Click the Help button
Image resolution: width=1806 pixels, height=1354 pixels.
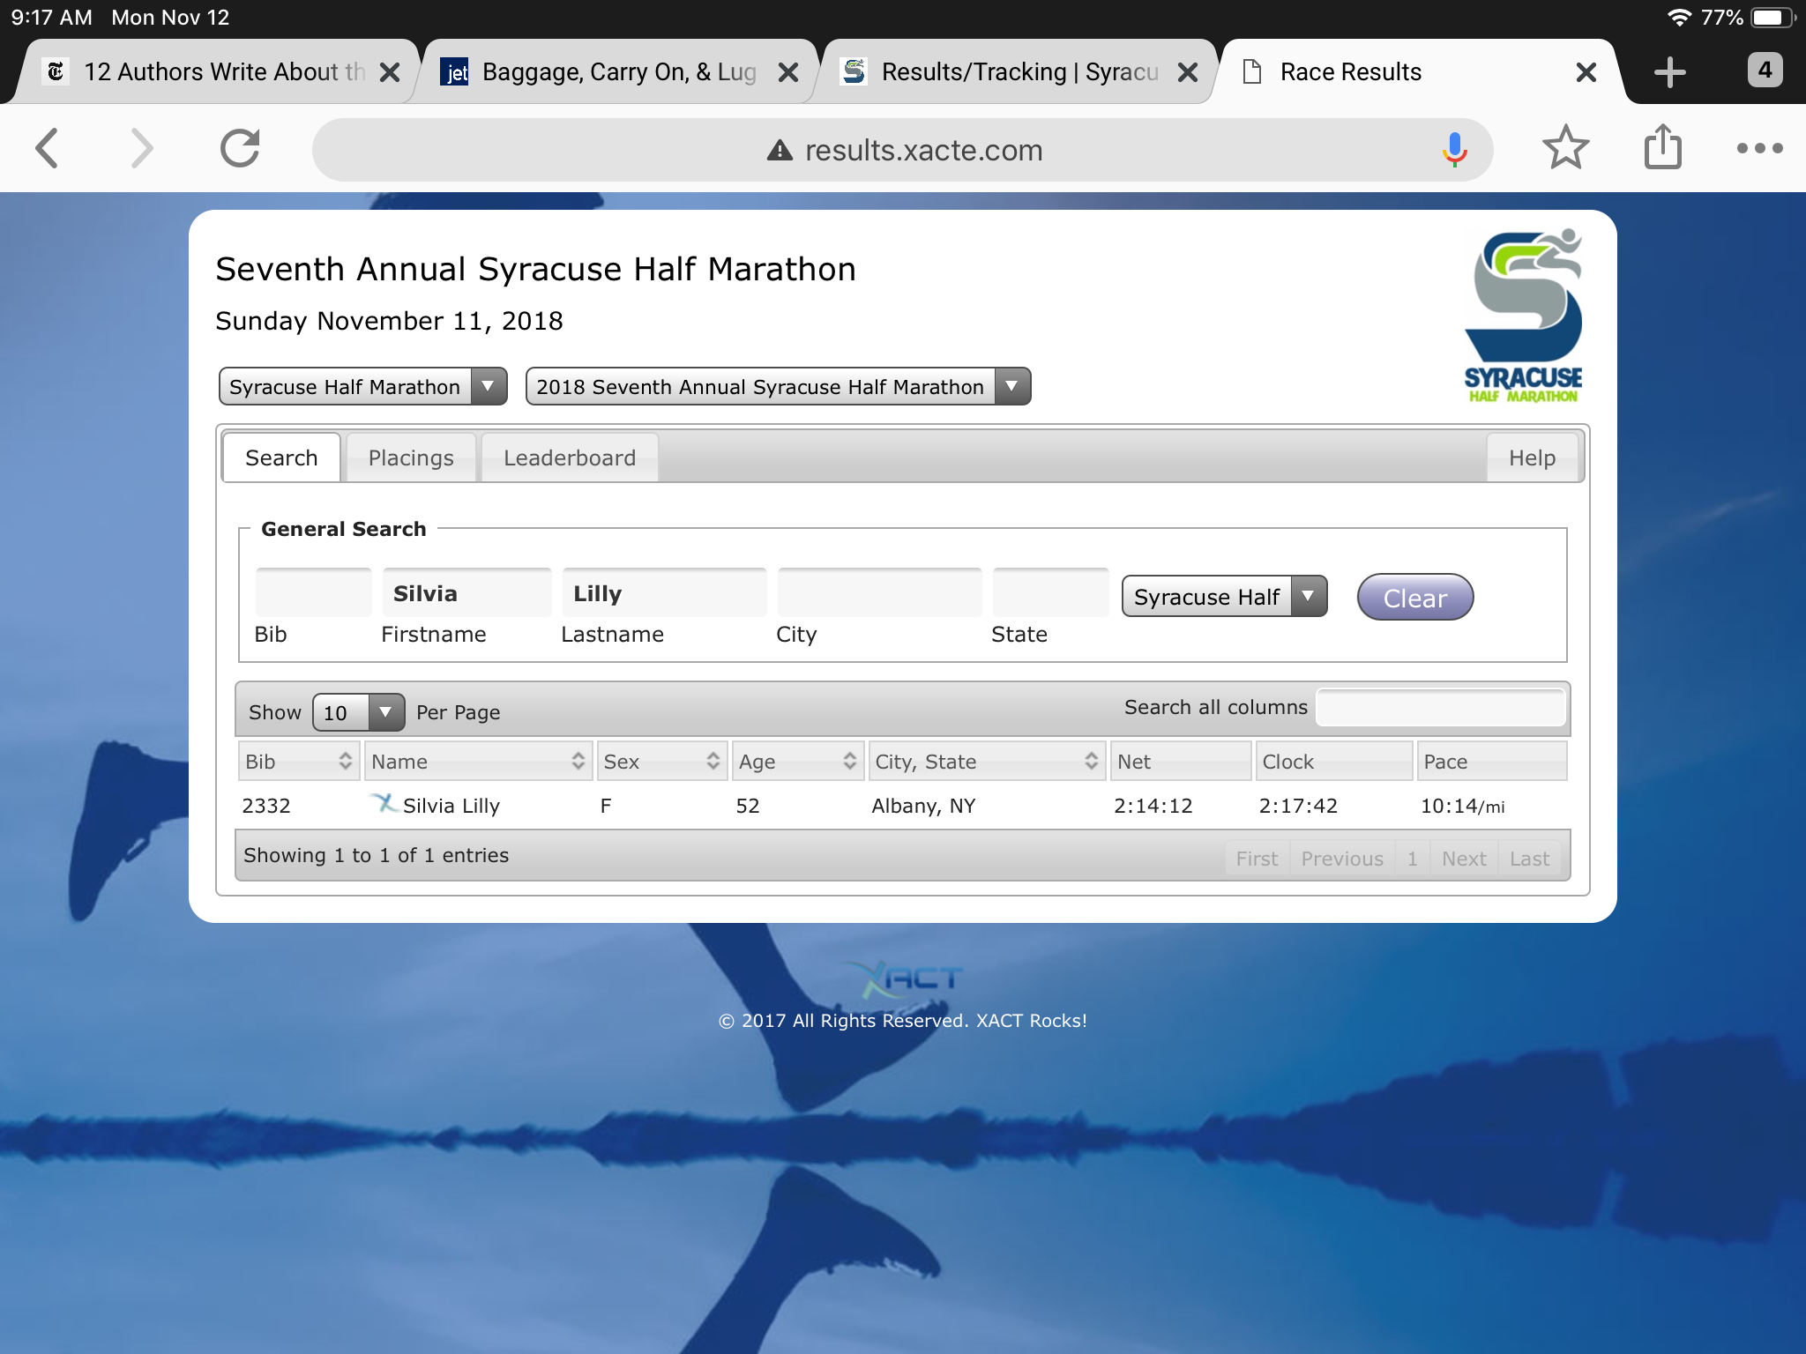coord(1531,458)
